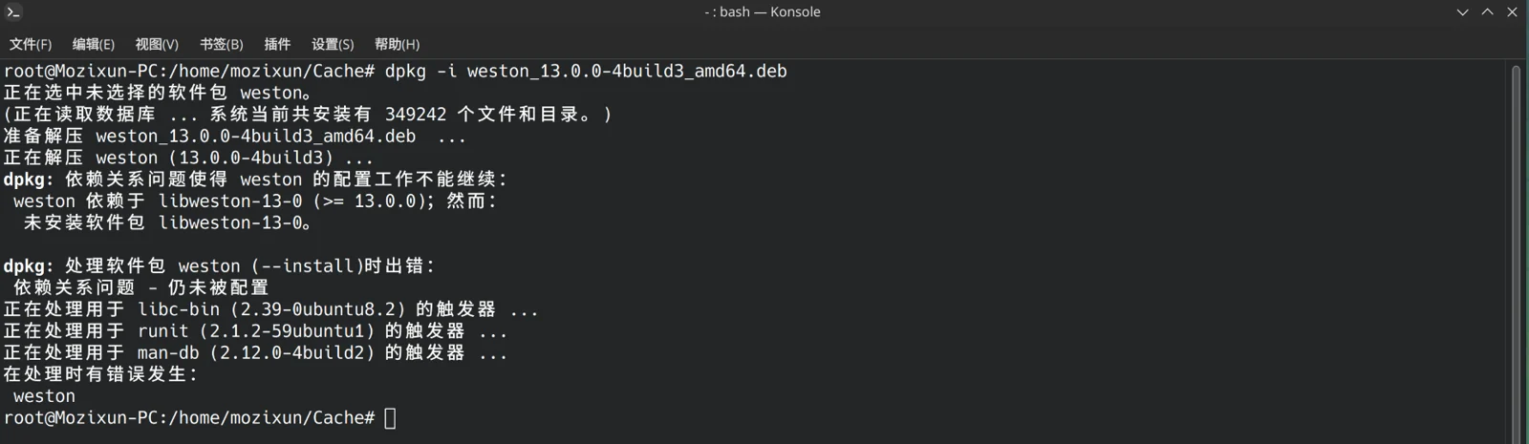Minimize the Konsole window using the down chevron
1529x444 pixels.
click(x=1462, y=12)
